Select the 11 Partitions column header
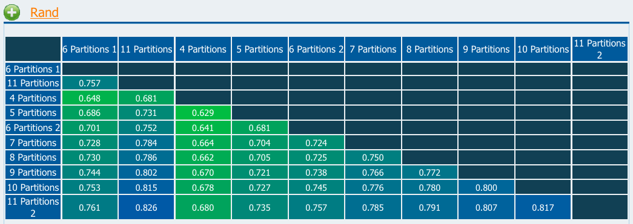 146,49
